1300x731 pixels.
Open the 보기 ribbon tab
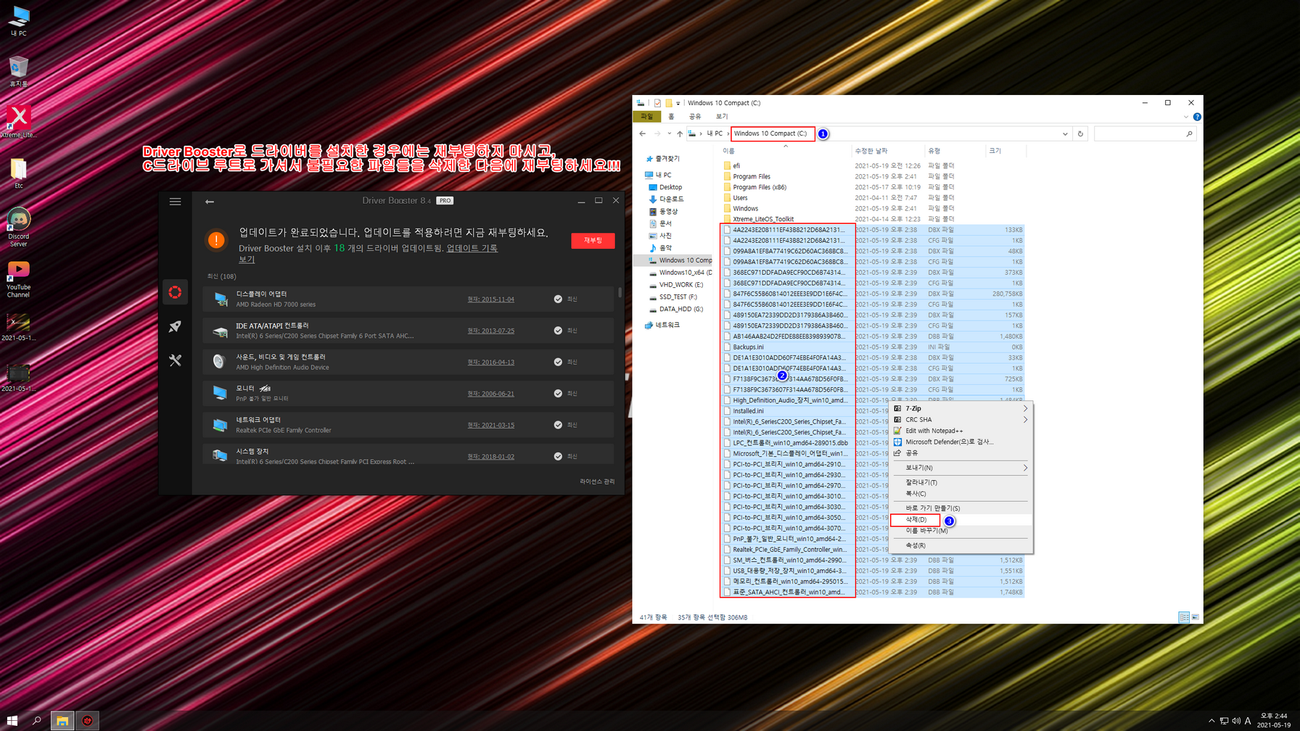[x=722, y=117]
